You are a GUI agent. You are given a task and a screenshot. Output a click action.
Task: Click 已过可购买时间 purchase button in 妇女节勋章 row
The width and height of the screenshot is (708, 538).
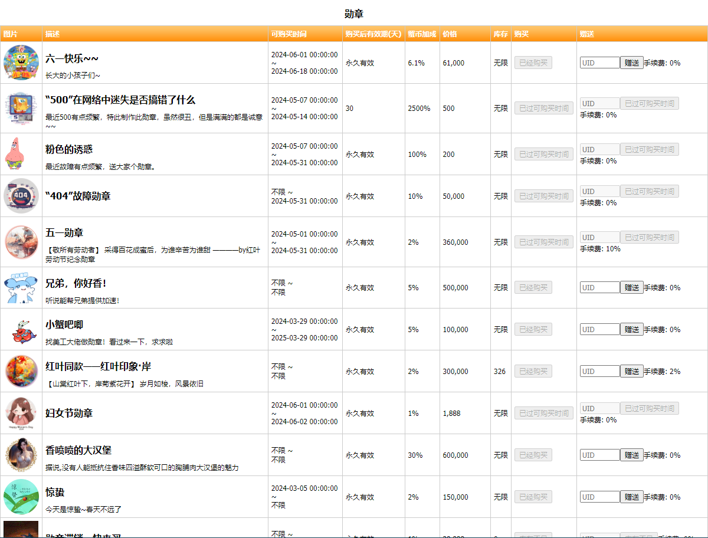[544, 413]
